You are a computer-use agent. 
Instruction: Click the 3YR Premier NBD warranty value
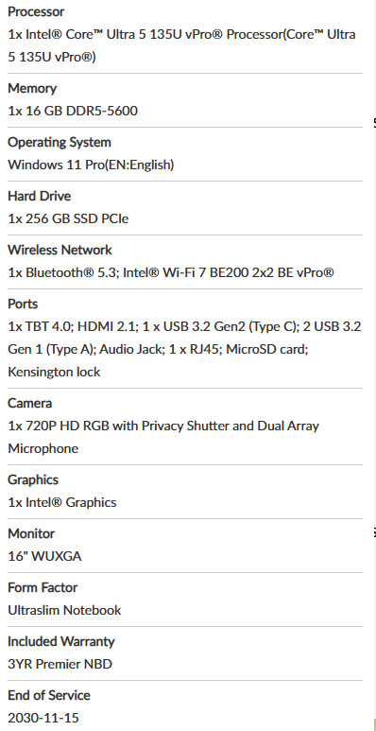60,664
